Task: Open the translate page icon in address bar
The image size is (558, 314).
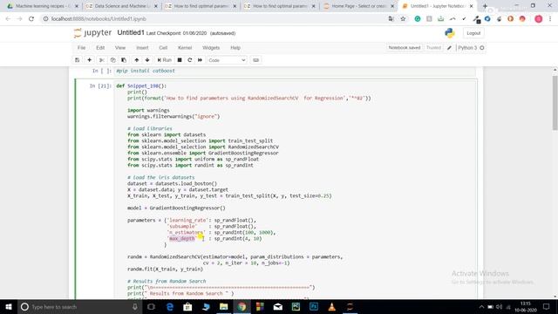Action: click(391, 19)
